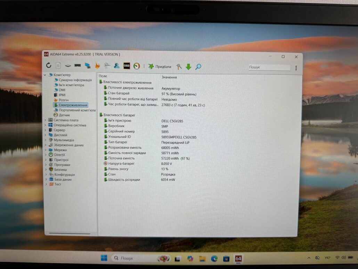Expand the Системна плата tree node
Viewport: 358px width, 269px height.
[x=45, y=120]
